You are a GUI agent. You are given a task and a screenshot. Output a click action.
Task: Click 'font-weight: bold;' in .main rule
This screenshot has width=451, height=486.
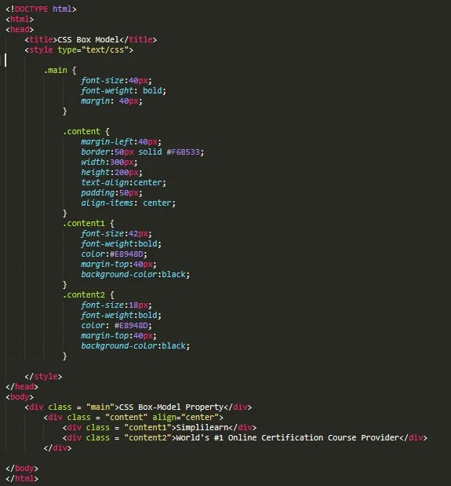coord(123,91)
